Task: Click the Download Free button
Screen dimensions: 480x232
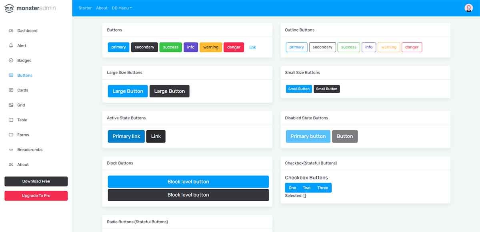Action: point(36,181)
